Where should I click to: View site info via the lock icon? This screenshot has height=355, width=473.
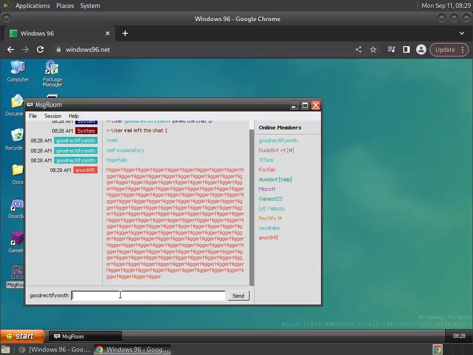pos(59,49)
